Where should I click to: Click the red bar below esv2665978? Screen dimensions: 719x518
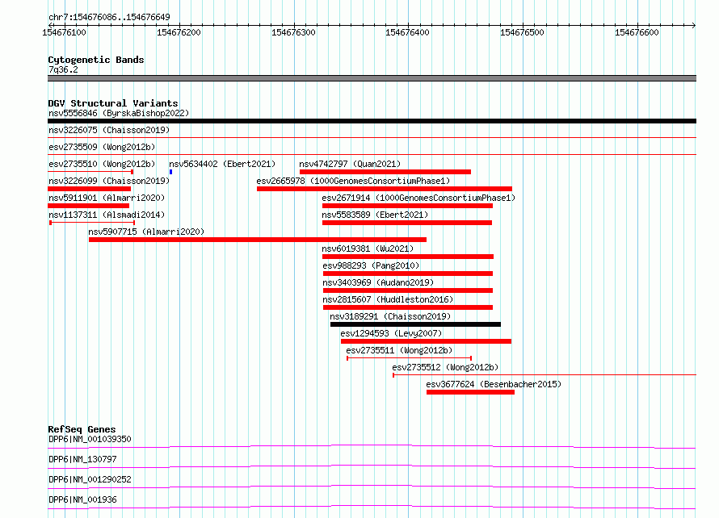(x=385, y=189)
